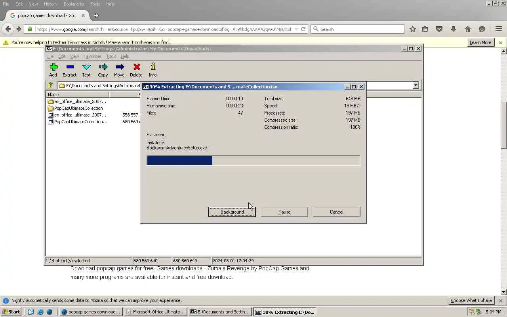Click the Move toolbar icon

119,70
